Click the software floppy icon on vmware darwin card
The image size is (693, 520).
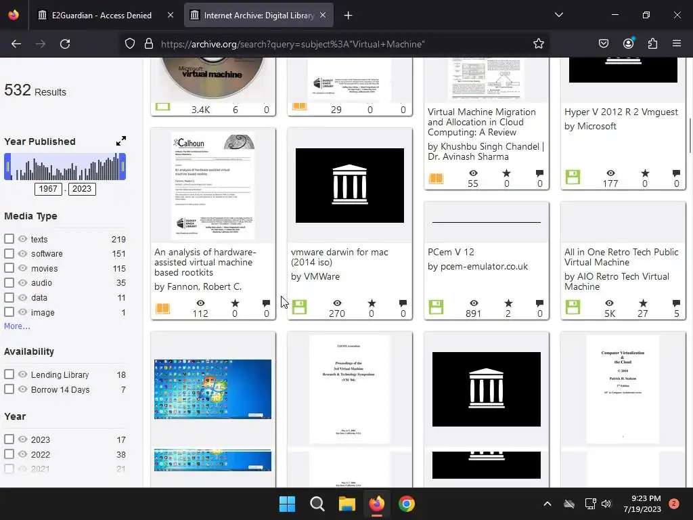pyautogui.click(x=299, y=307)
